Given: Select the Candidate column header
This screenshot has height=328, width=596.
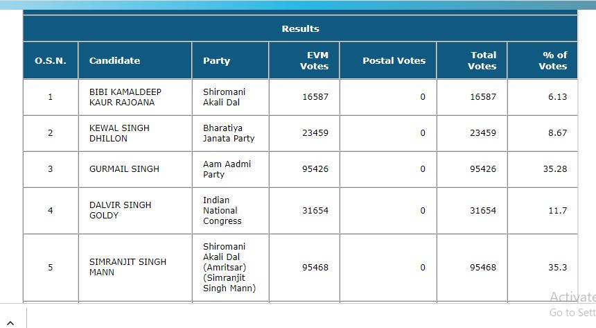Looking at the screenshot, I should tap(114, 60).
